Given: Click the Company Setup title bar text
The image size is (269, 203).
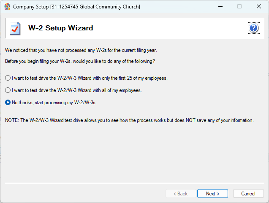Looking at the screenshot, I should tap(76, 7).
